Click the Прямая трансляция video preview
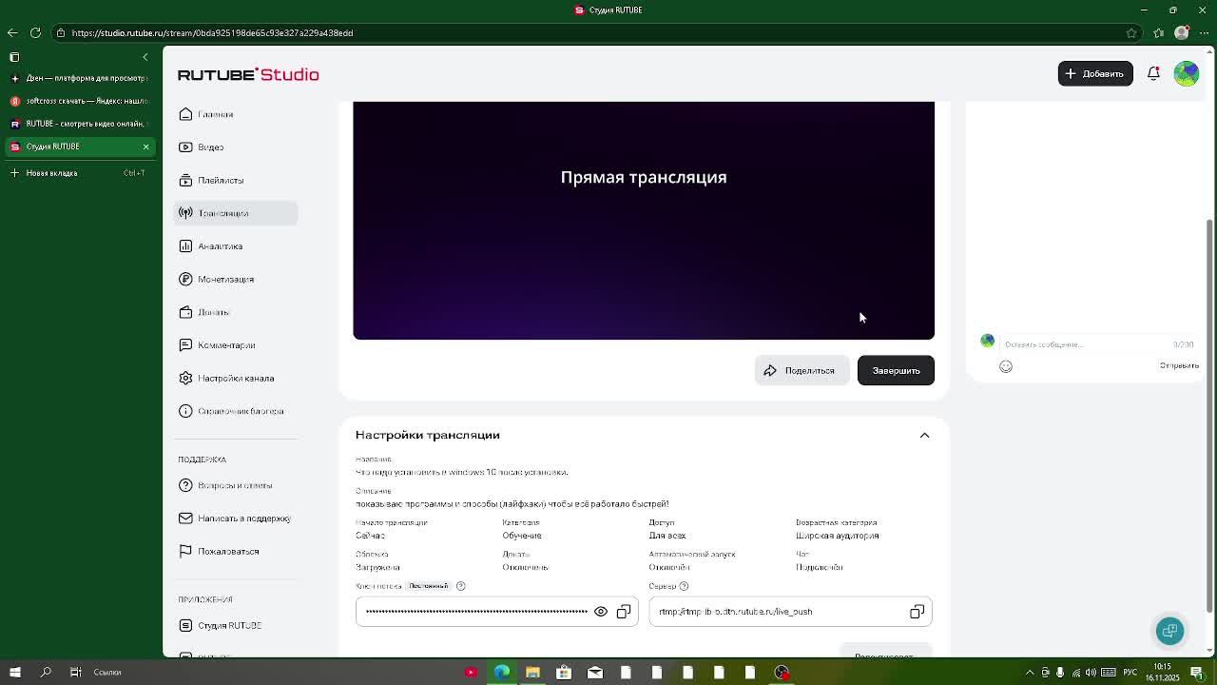1217x685 pixels. (x=644, y=220)
